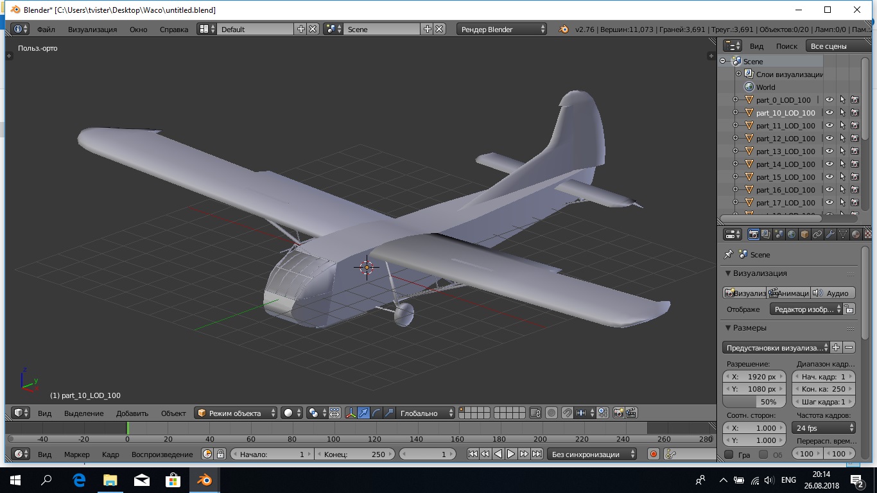This screenshot has width=877, height=493.
Task: Open the Scene properties tab icon
Action: [x=779, y=235]
